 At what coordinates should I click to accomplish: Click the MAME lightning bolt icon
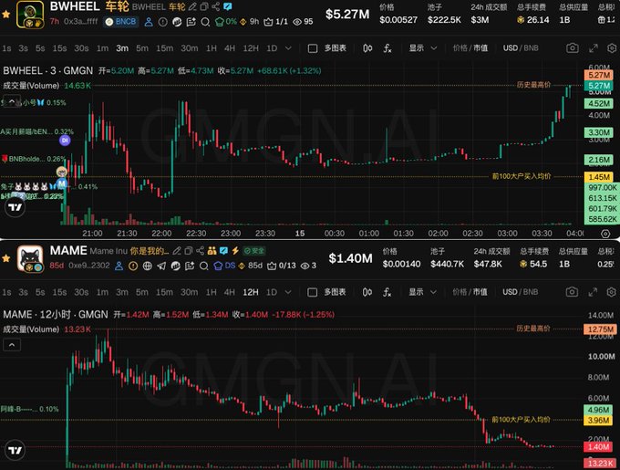pyautogui.click(x=235, y=251)
